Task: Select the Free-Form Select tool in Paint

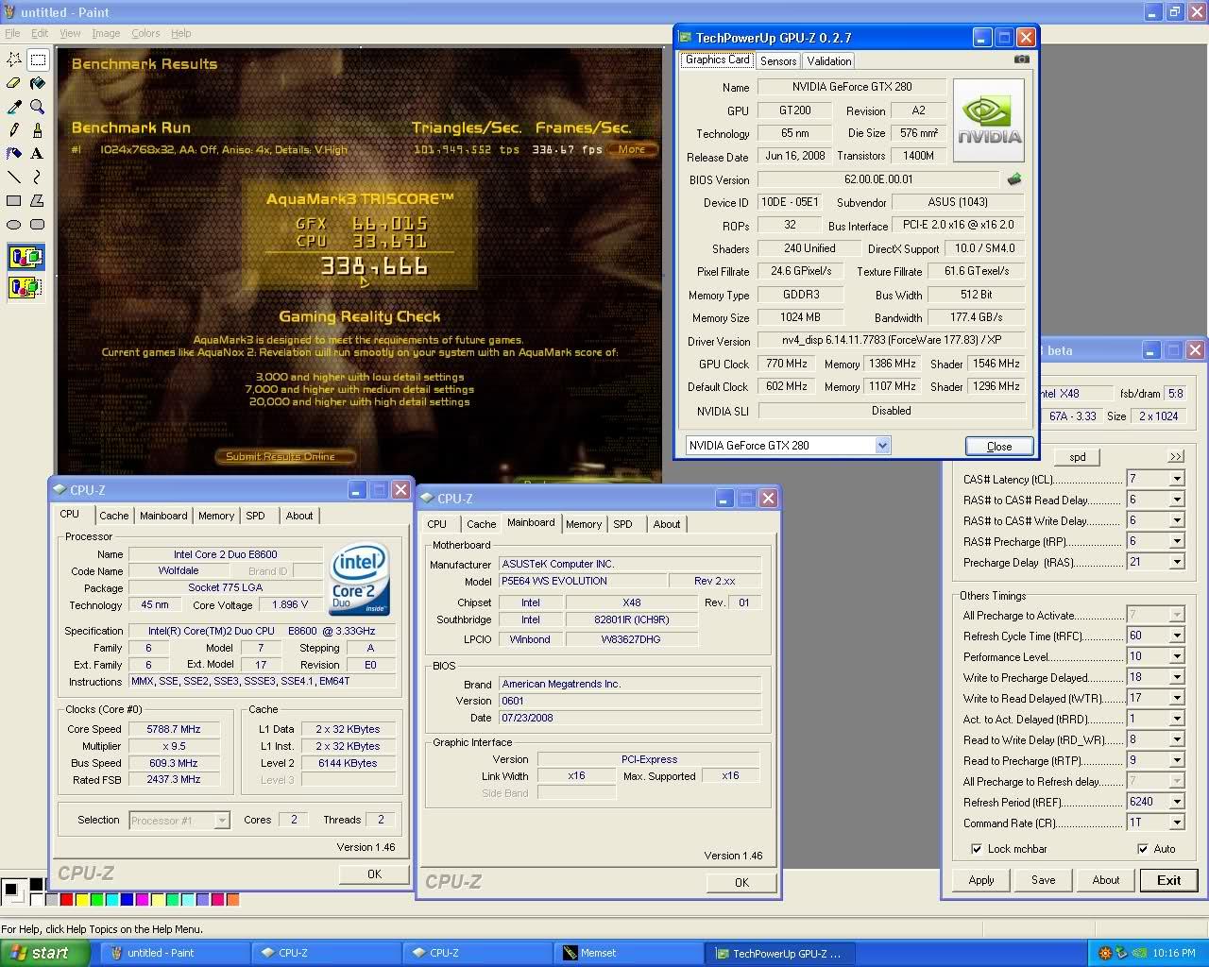Action: pos(14,59)
